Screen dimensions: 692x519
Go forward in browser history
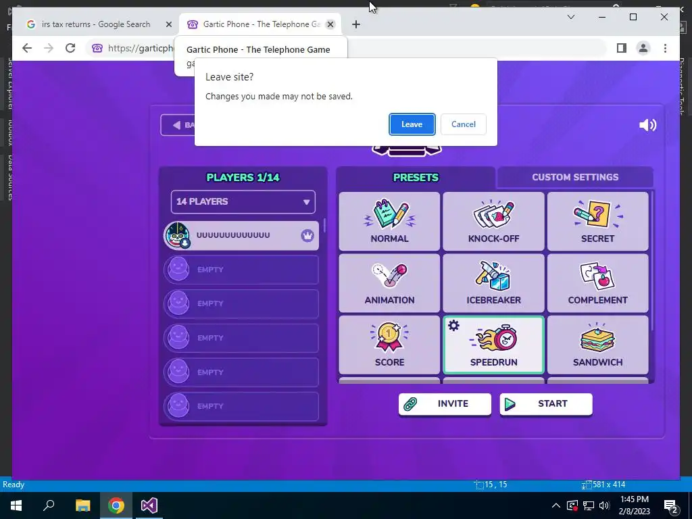(x=49, y=48)
